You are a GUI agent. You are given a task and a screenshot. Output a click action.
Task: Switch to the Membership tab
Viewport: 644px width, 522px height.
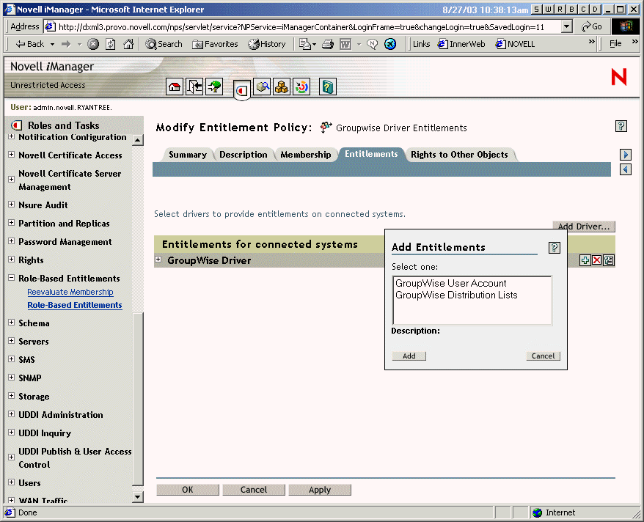coord(306,155)
